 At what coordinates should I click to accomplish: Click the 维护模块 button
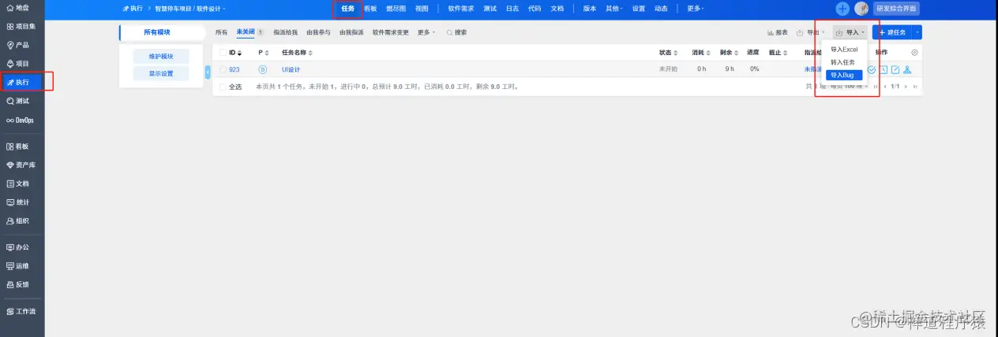(x=160, y=57)
